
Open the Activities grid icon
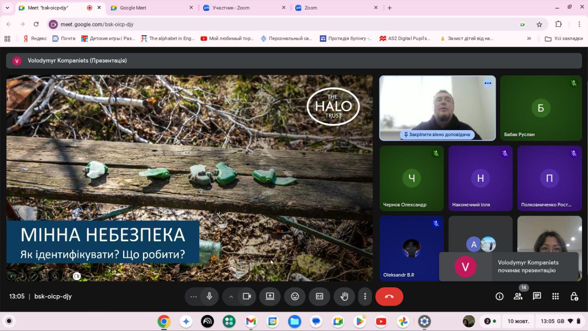coord(555,297)
